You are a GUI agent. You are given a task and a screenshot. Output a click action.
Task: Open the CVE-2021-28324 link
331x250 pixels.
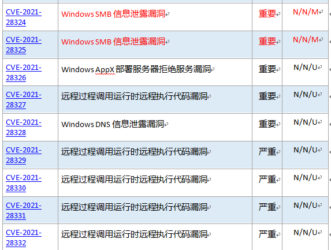pyautogui.click(x=24, y=17)
